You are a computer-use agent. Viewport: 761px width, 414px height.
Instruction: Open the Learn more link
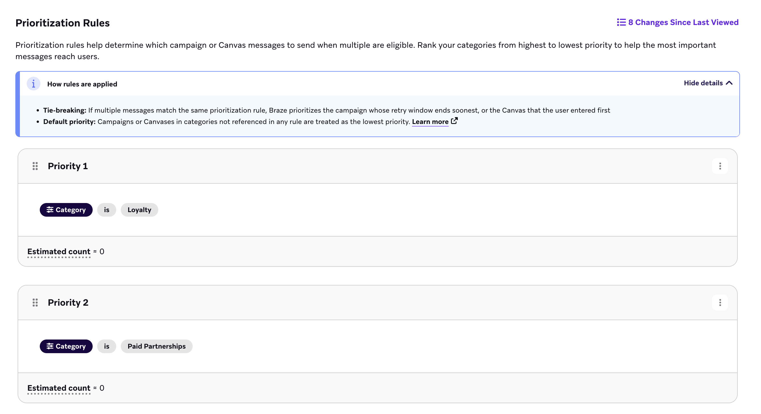(x=430, y=122)
